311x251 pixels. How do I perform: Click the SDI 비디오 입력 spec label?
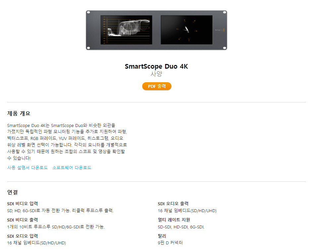(x=23, y=204)
